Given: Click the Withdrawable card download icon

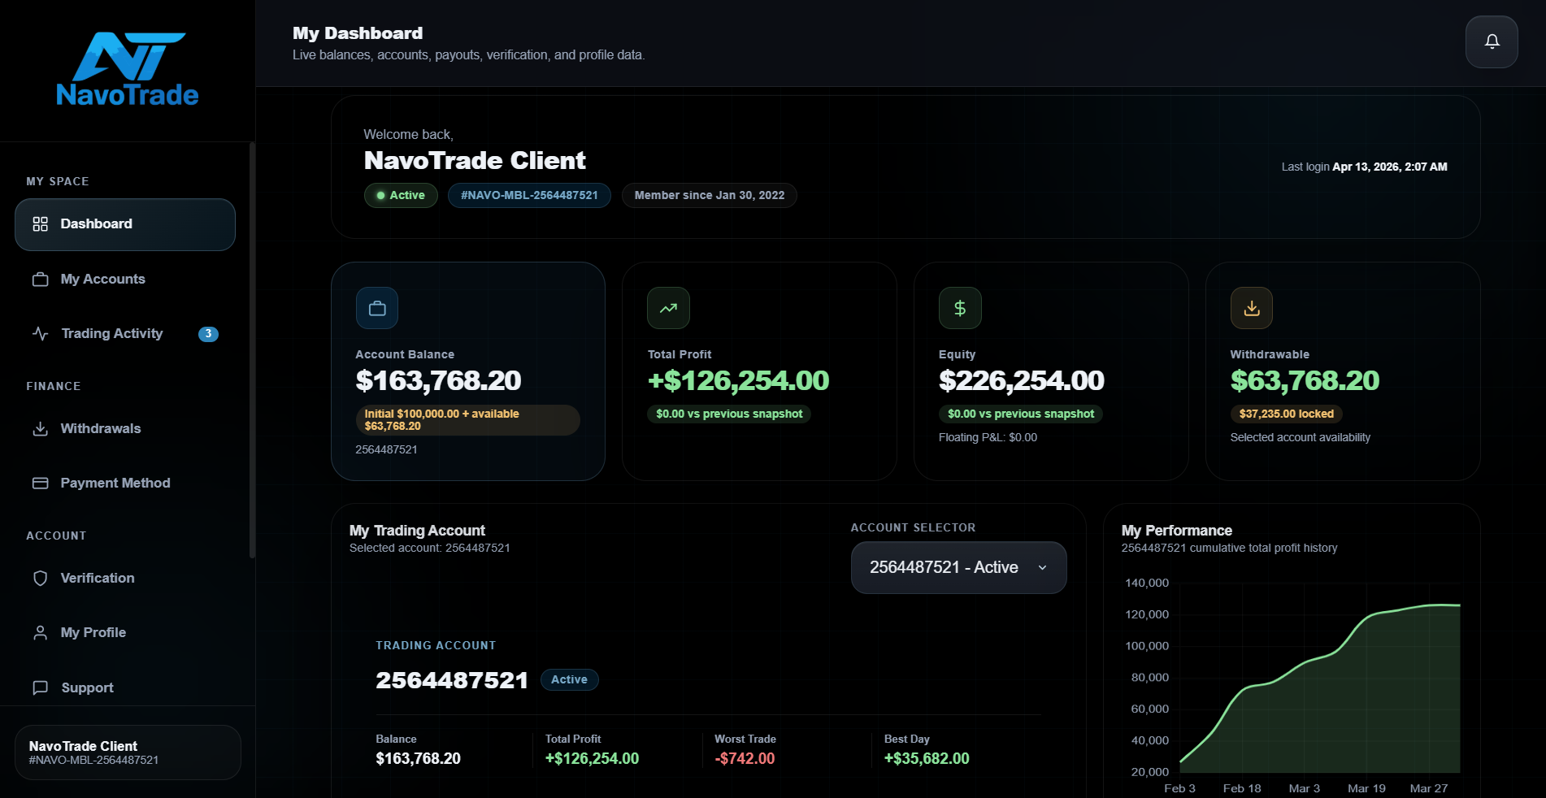Looking at the screenshot, I should (1252, 308).
